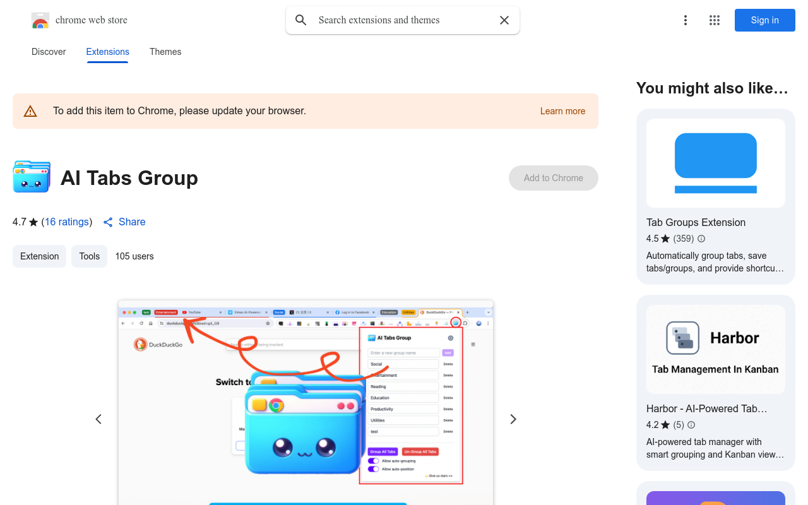Open the three-dot overflow menu
This screenshot has width=808, height=505.
click(686, 20)
